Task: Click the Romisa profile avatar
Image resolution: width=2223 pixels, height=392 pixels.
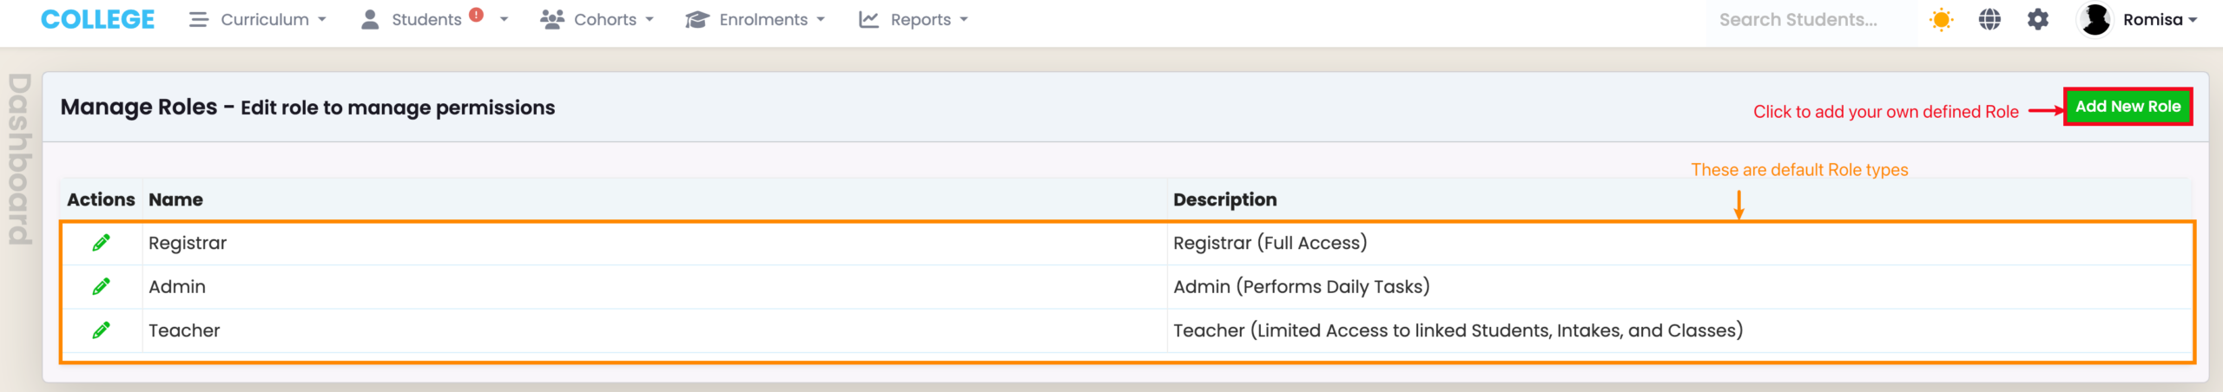Action: [x=2094, y=19]
